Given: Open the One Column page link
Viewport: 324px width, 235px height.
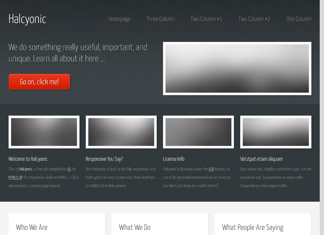Looking at the screenshot, I should tap(299, 19).
